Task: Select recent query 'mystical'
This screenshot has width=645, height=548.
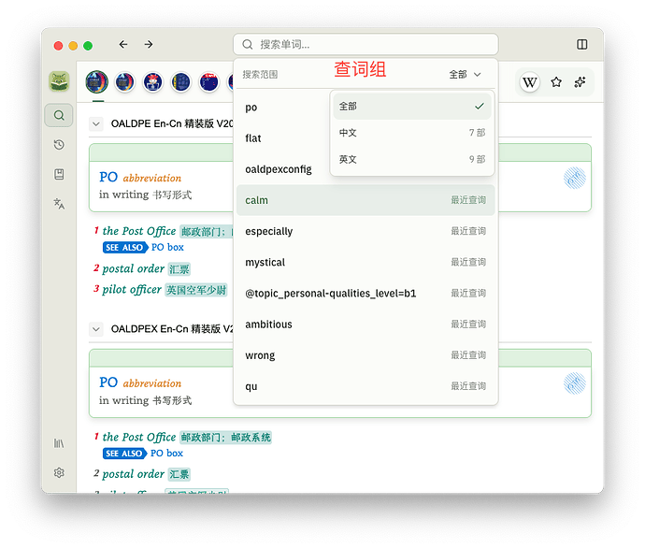Action: (x=365, y=262)
